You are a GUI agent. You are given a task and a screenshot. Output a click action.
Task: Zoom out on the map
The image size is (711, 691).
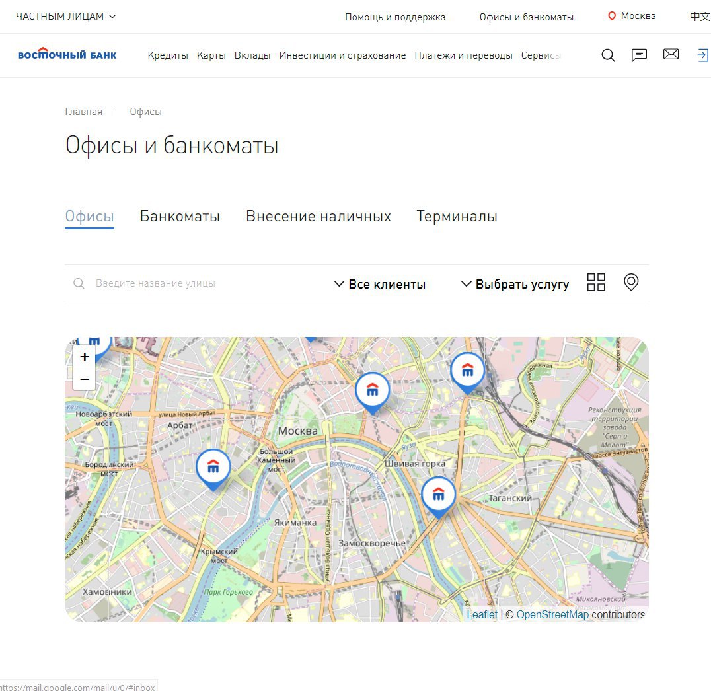pyautogui.click(x=85, y=379)
